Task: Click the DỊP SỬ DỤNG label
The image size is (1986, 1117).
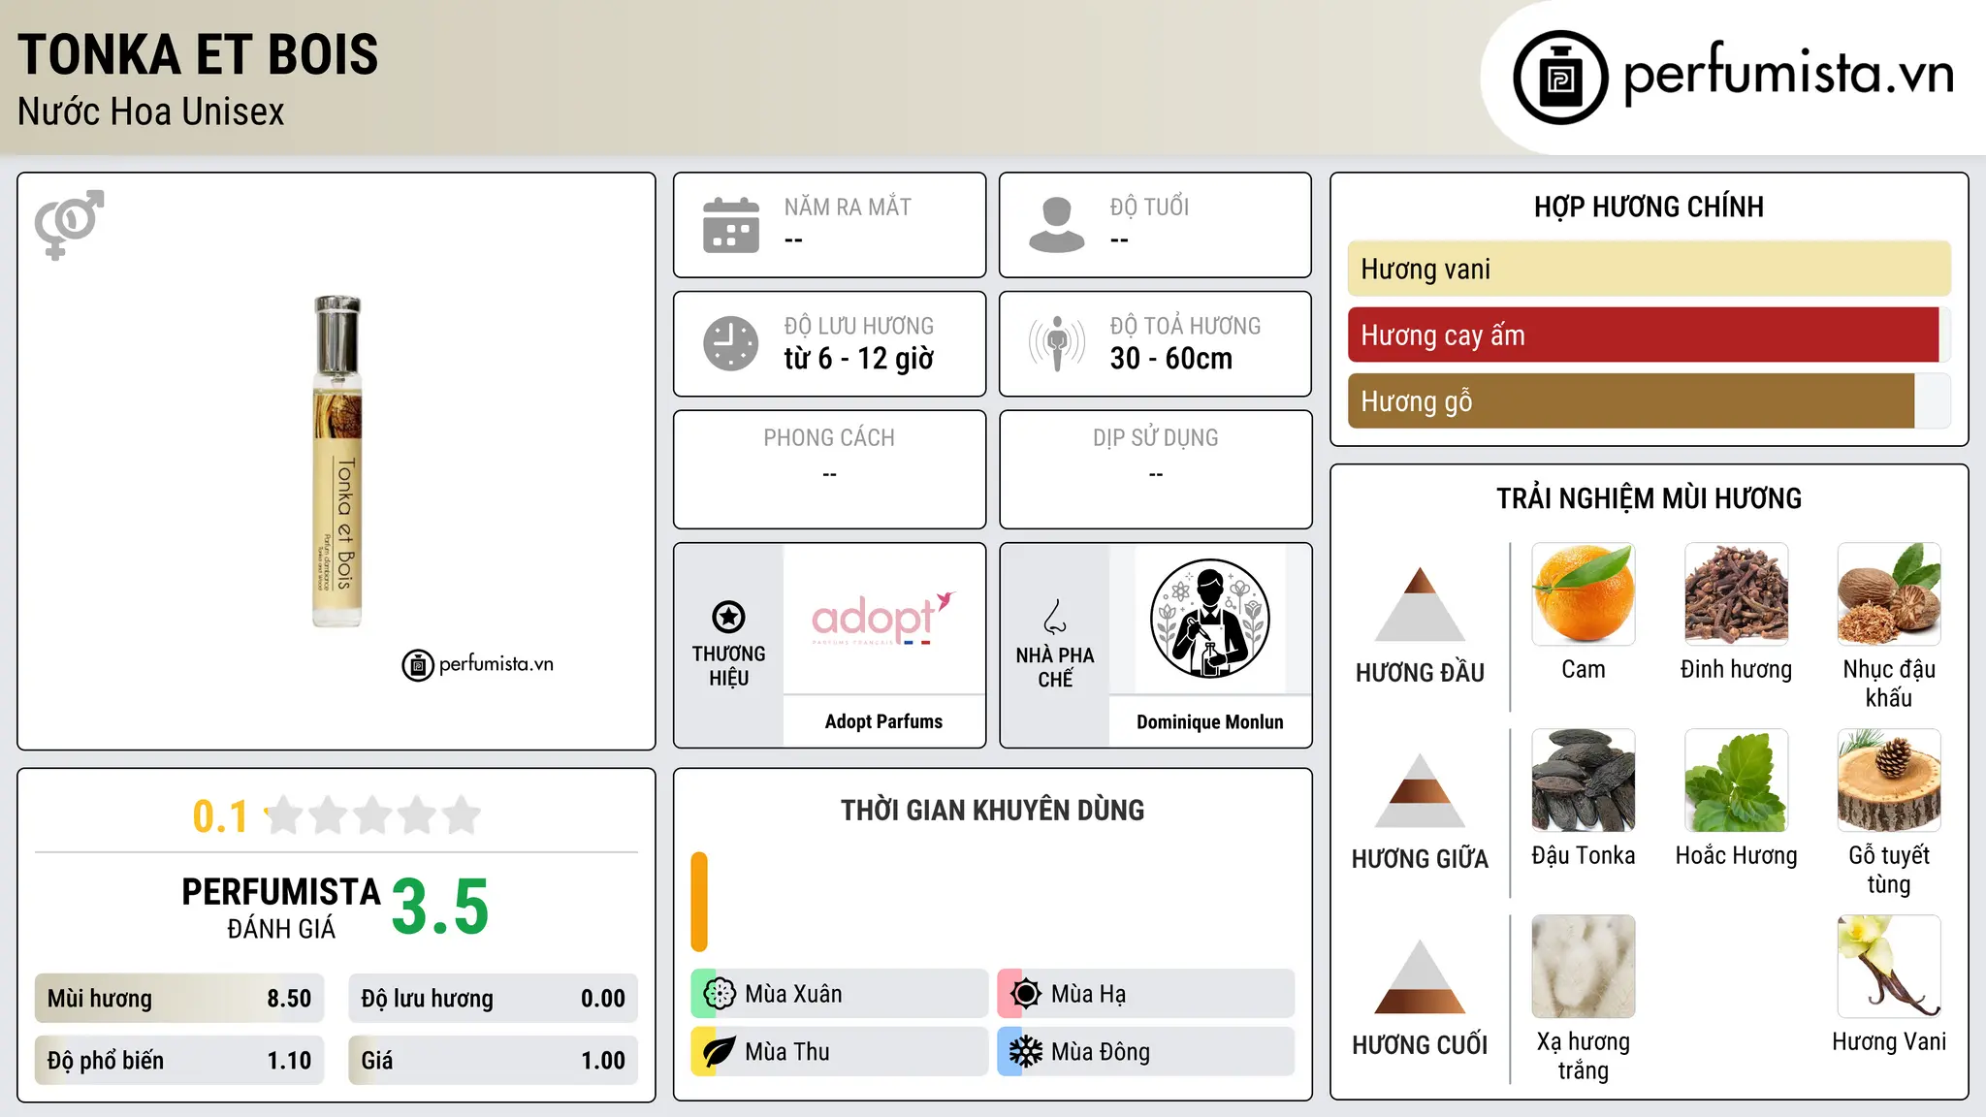Action: (x=1155, y=437)
